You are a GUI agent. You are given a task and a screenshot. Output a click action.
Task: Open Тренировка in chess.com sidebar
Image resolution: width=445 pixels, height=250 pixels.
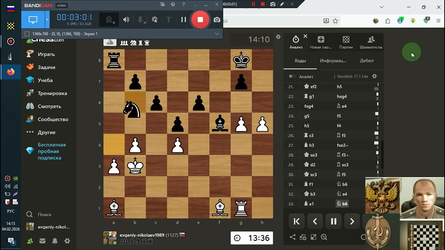[x=52, y=93]
